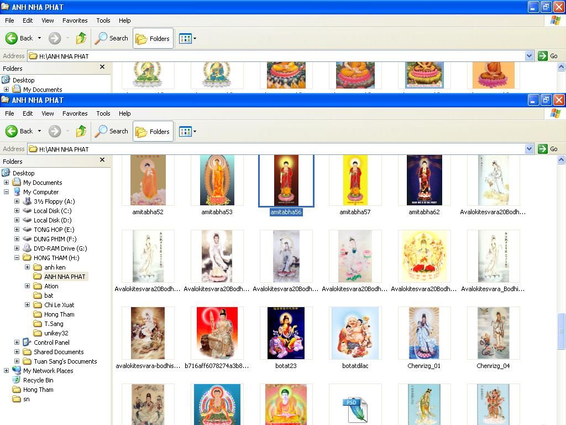
Task: Select Shared Documents folder in tree
Action: coord(59,351)
